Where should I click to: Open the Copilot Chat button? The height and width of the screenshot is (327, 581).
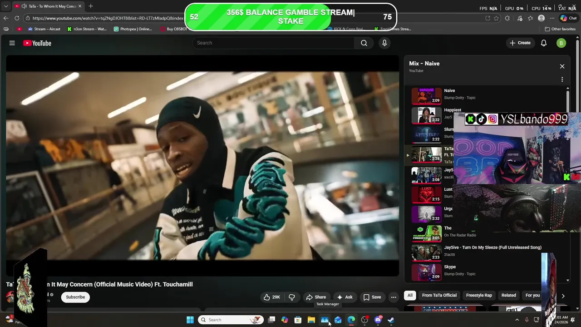click(569, 18)
